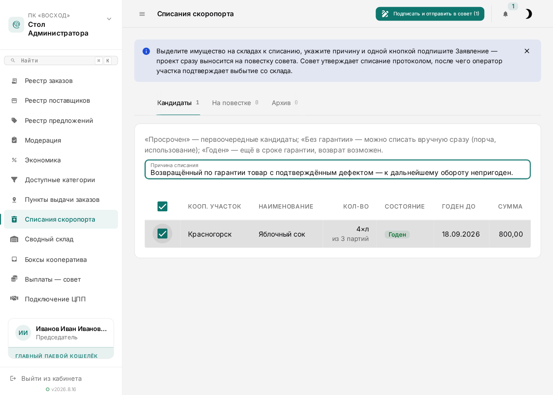
Task: Click the logout arrow icon
Action: click(13, 378)
